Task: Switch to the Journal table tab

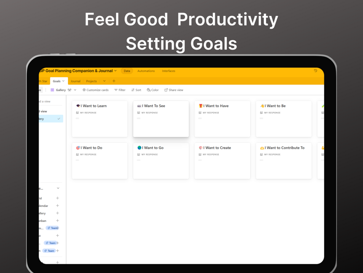Action: [75, 81]
